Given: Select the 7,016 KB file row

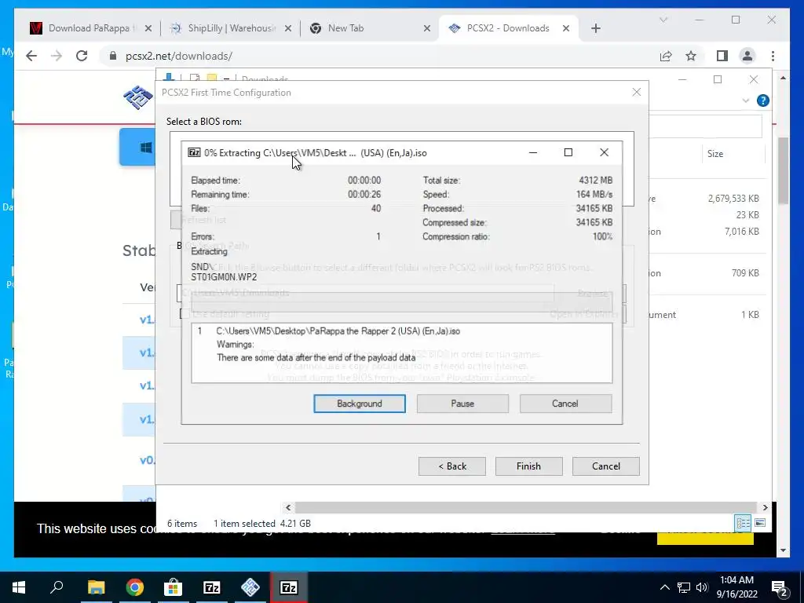Looking at the screenshot, I should pos(707,232).
